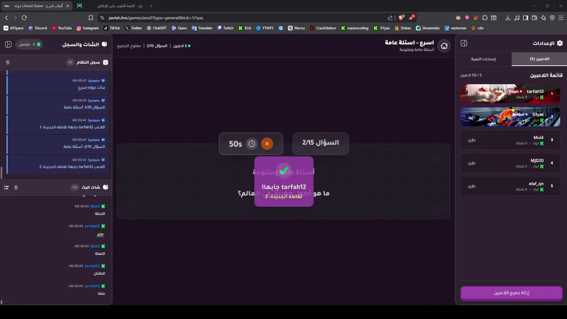This screenshot has width=567, height=319.
Task: Open Translate bookmark
Action: pyautogui.click(x=202, y=28)
